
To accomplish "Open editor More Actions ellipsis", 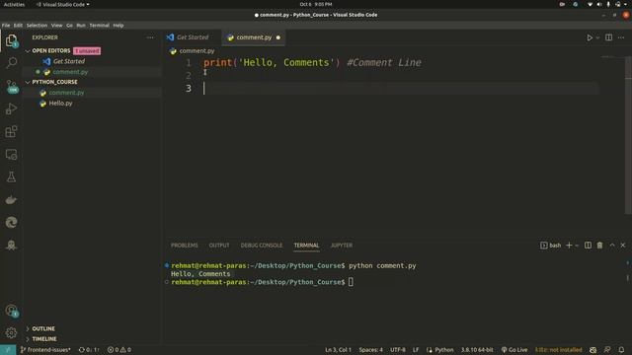I will coord(621,37).
